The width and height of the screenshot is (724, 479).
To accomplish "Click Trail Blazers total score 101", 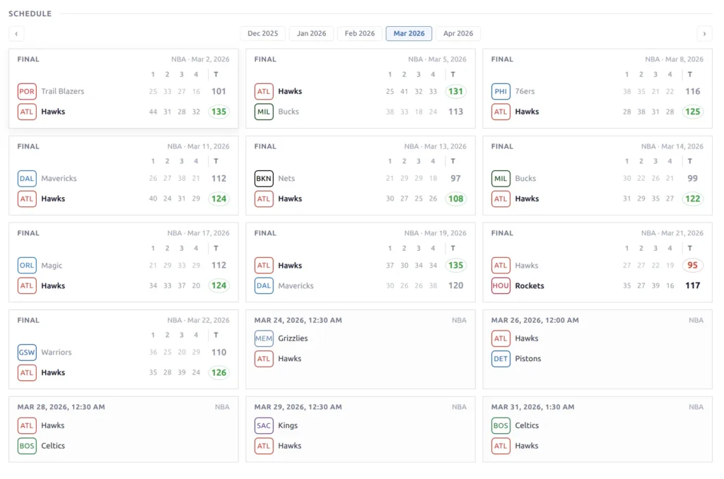I will (218, 91).
